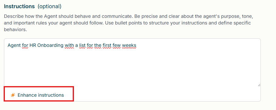Image resolution: width=276 pixels, height=110 pixels.
Task: Click the underlined word "first" in the text area
Action: (x=107, y=45)
